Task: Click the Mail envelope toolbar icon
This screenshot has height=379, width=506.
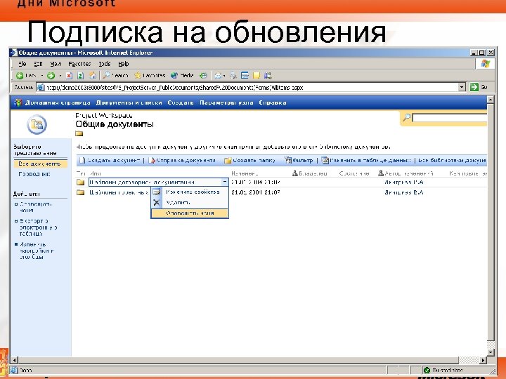Action: pos(218,76)
